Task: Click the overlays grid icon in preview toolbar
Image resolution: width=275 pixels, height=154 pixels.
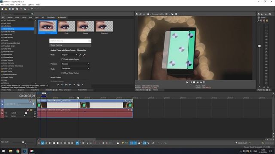Action: point(166,14)
